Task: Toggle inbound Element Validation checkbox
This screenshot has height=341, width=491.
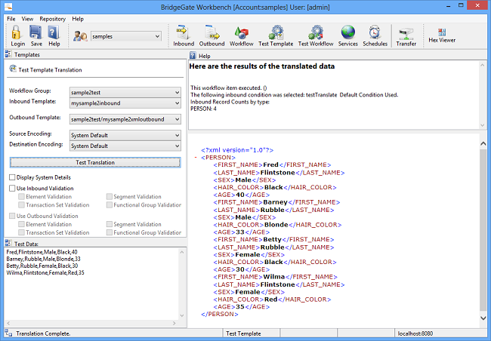Action: coord(21,196)
